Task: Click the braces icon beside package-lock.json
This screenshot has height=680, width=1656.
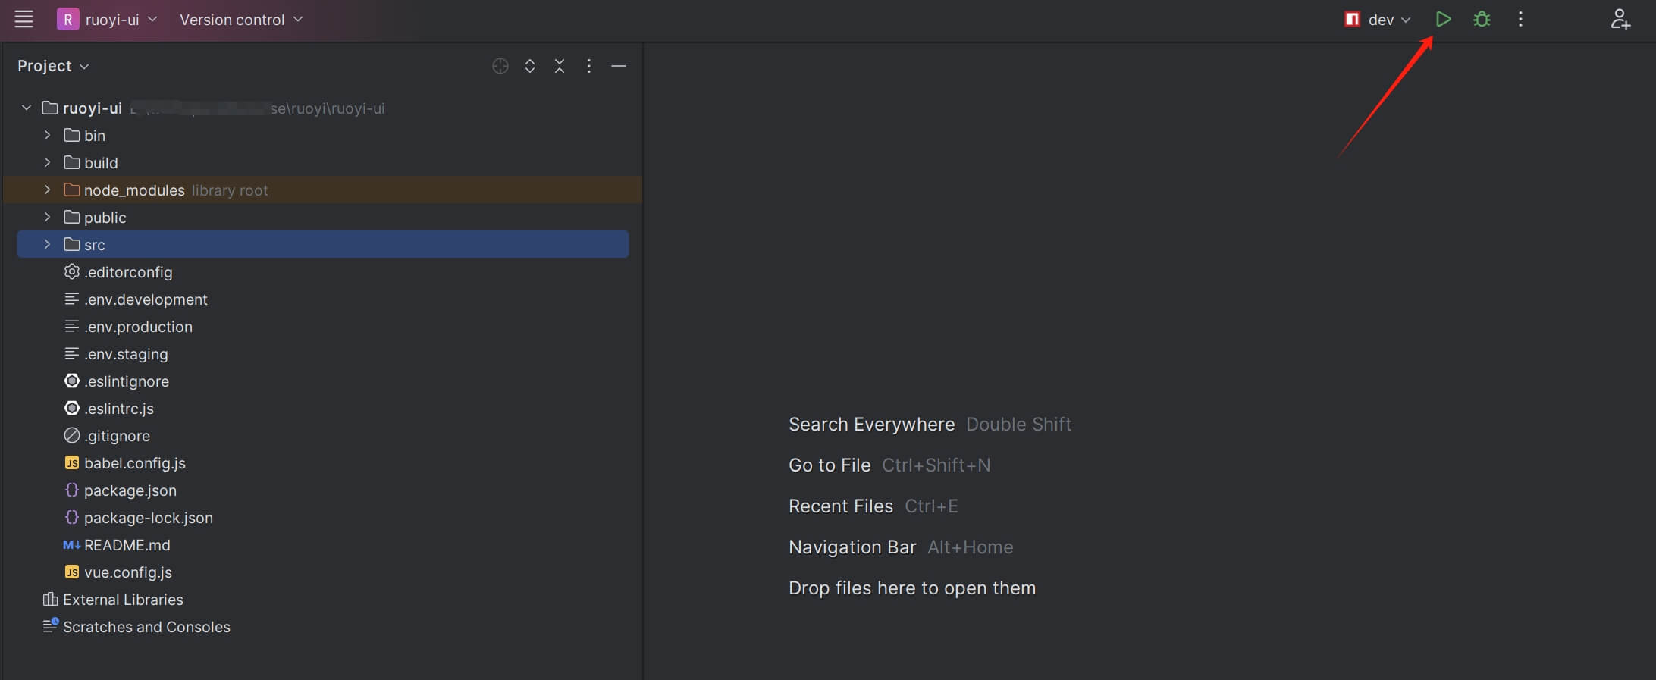Action: coord(71,517)
